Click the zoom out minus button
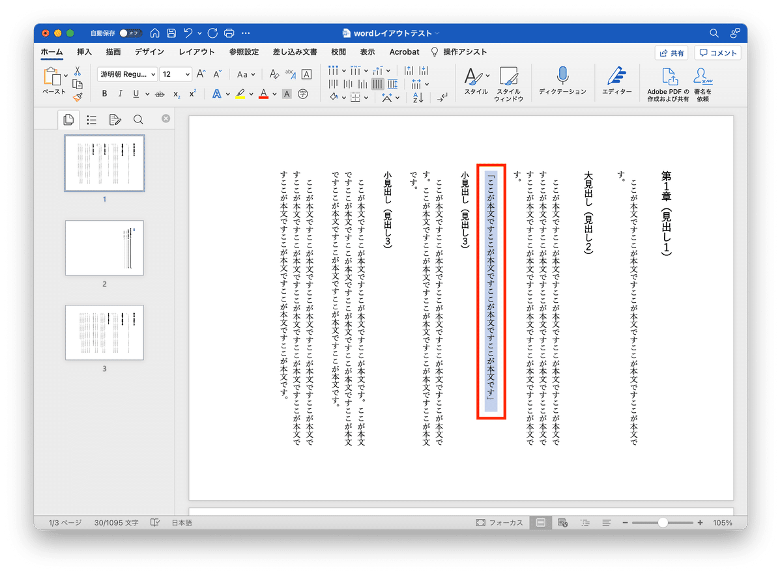The image size is (782, 575). click(625, 522)
